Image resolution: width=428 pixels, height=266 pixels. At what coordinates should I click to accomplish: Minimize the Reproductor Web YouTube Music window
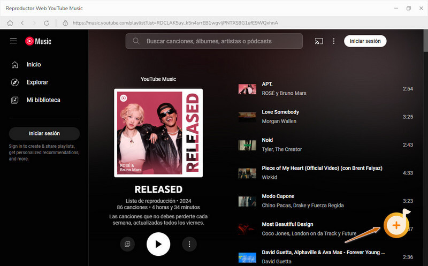(396, 9)
